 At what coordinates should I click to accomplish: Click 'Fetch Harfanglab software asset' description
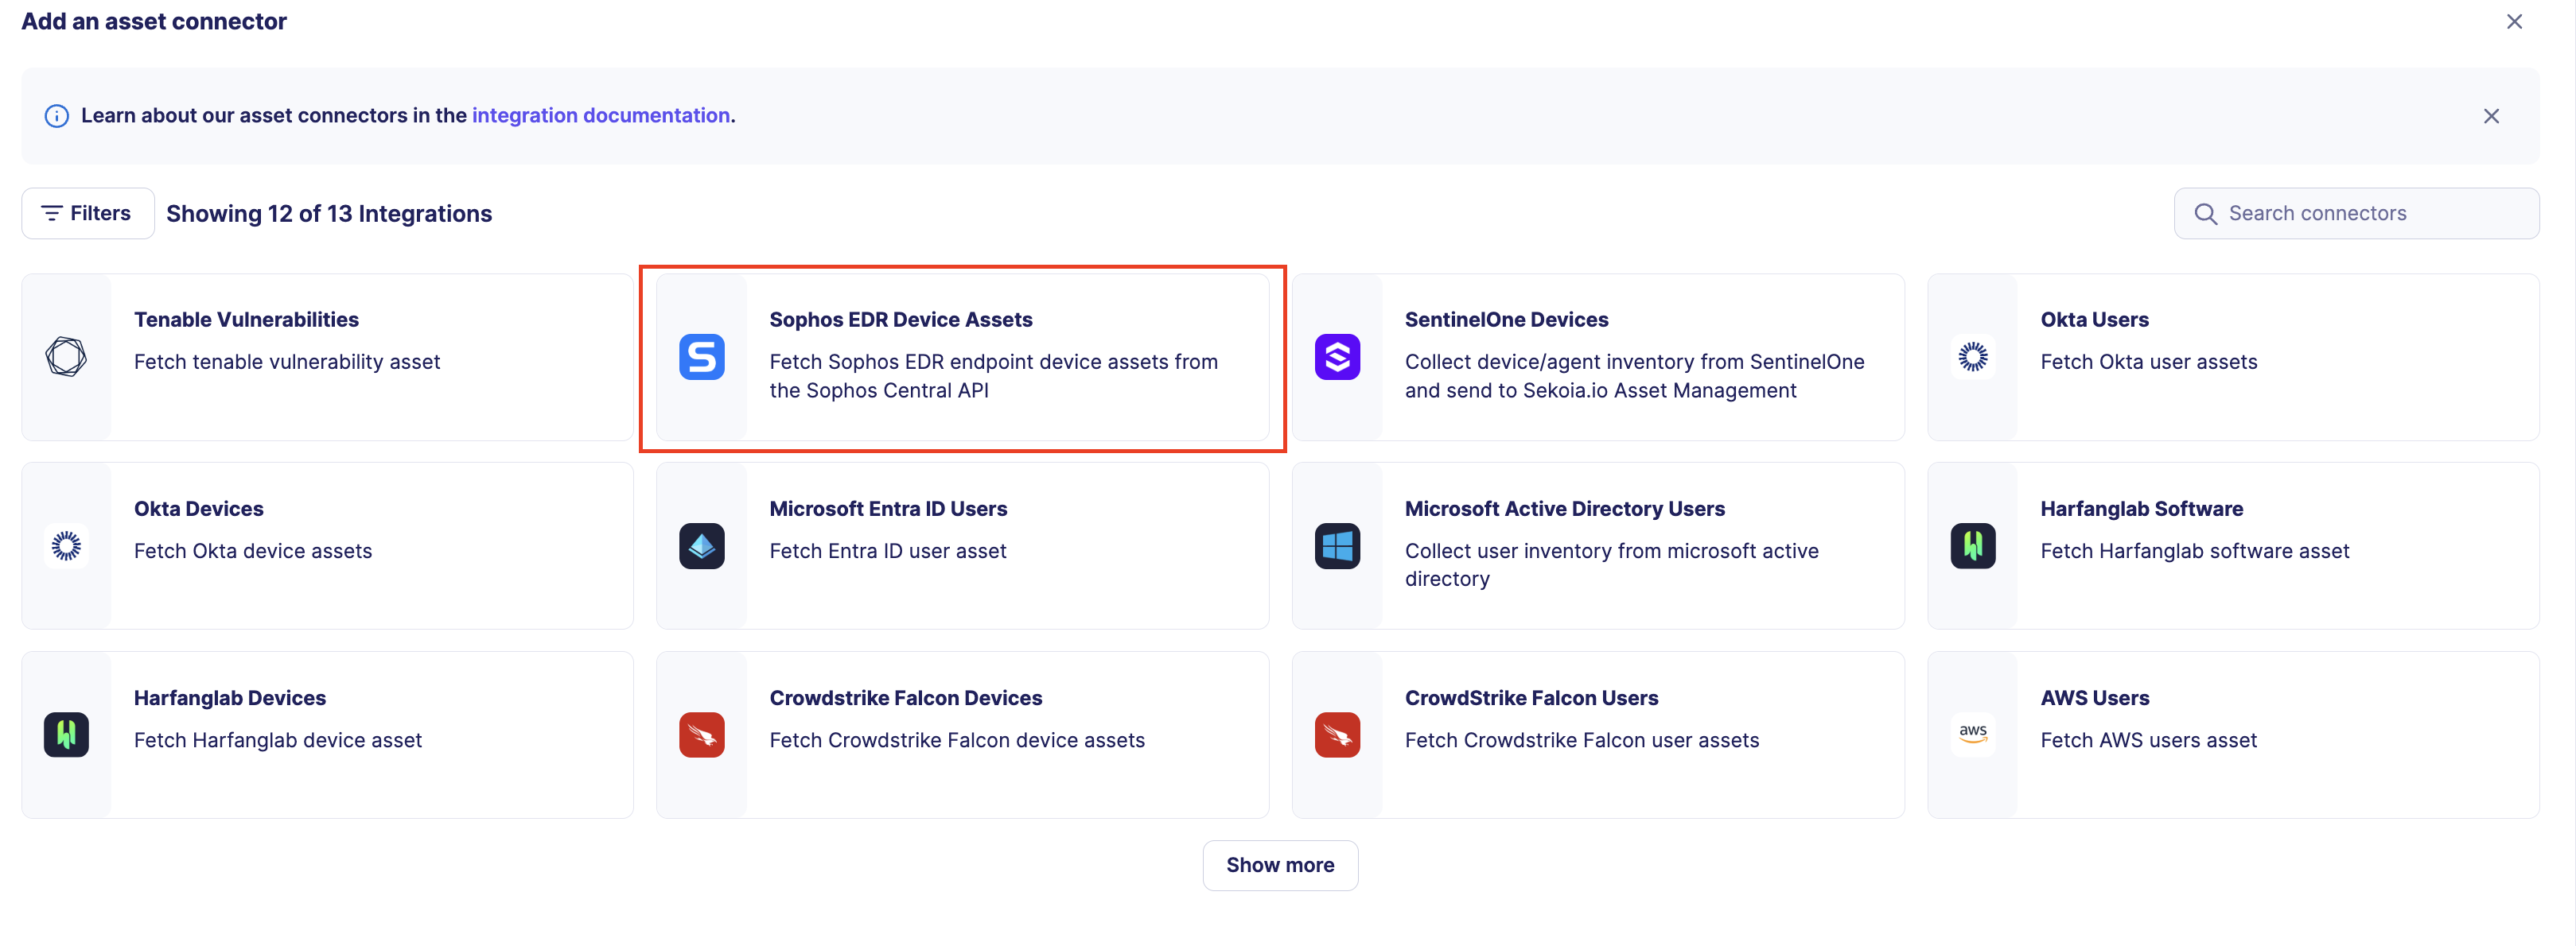pos(2194,550)
